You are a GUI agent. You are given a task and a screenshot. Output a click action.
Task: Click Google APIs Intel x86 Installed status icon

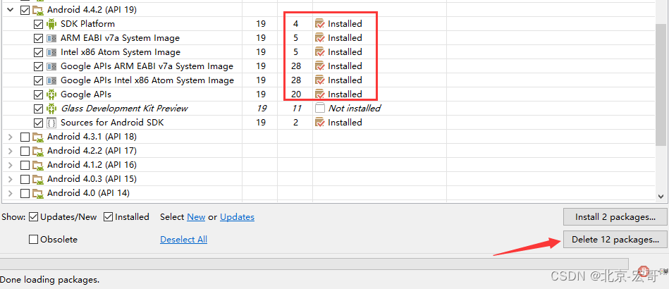tap(319, 80)
